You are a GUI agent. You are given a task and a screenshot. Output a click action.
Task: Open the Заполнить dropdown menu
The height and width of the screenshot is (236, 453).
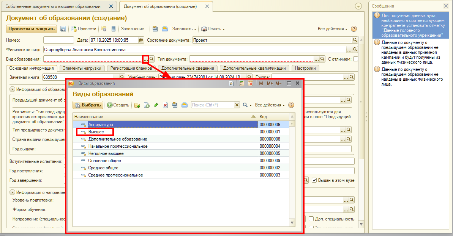tap(184, 29)
